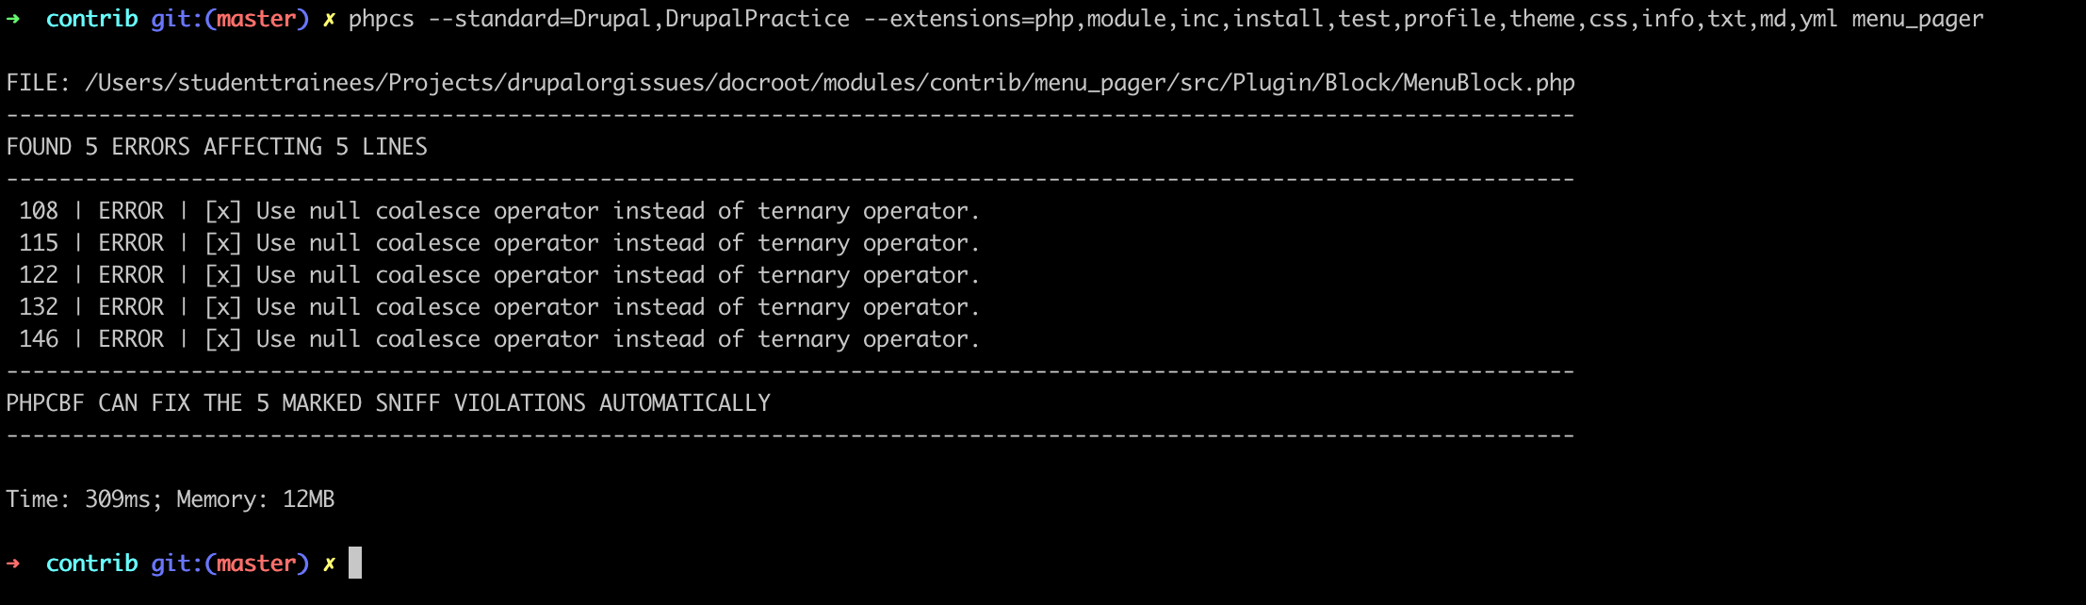Click the MenuBlock.php file path

pyautogui.click(x=829, y=83)
